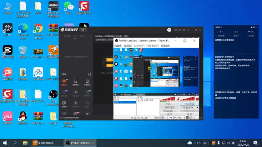Open 常用软件 folder on desktop
This screenshot has height=147, width=262.
coord(23,74)
